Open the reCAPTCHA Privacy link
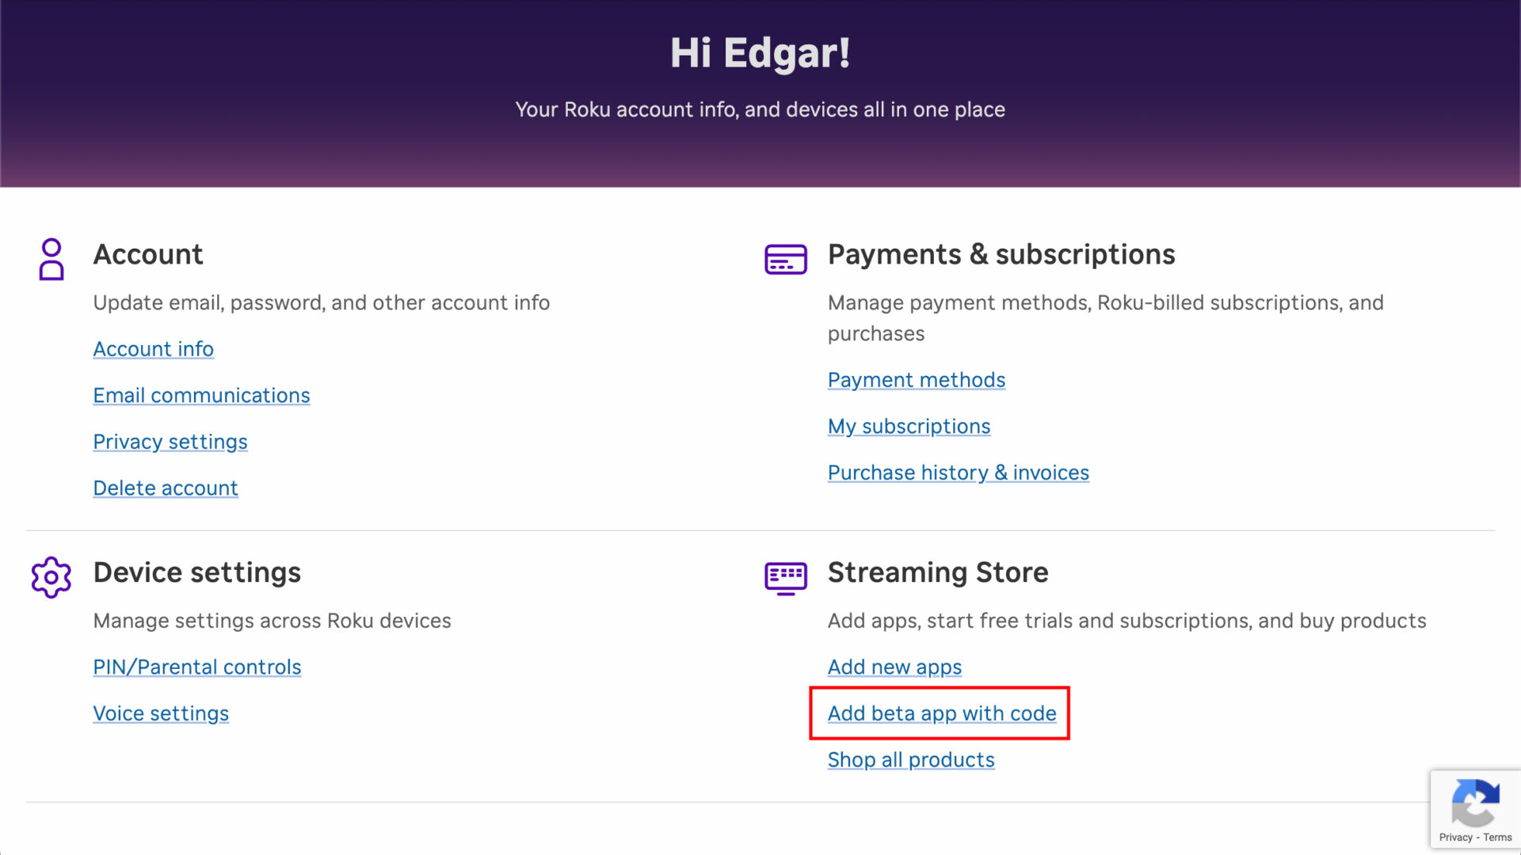Image resolution: width=1521 pixels, height=855 pixels. pyautogui.click(x=1456, y=838)
